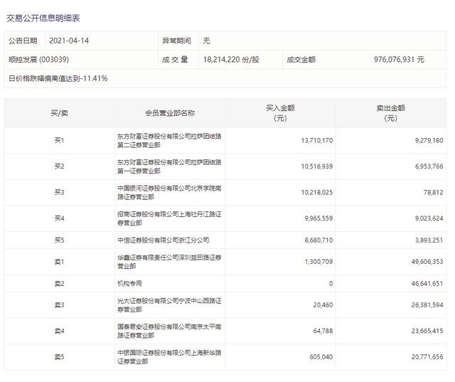This screenshot has width=455, height=382.
Task: Select buy amount 605,040
Action: coord(321,356)
